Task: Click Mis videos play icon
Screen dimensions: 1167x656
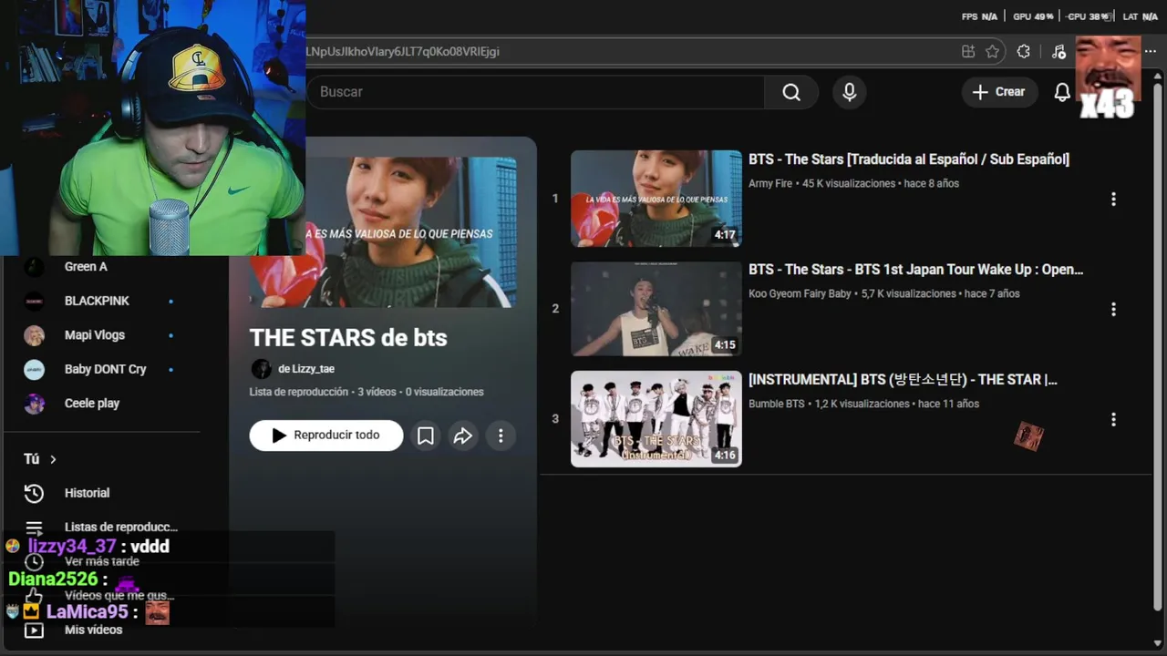Action: click(x=34, y=630)
